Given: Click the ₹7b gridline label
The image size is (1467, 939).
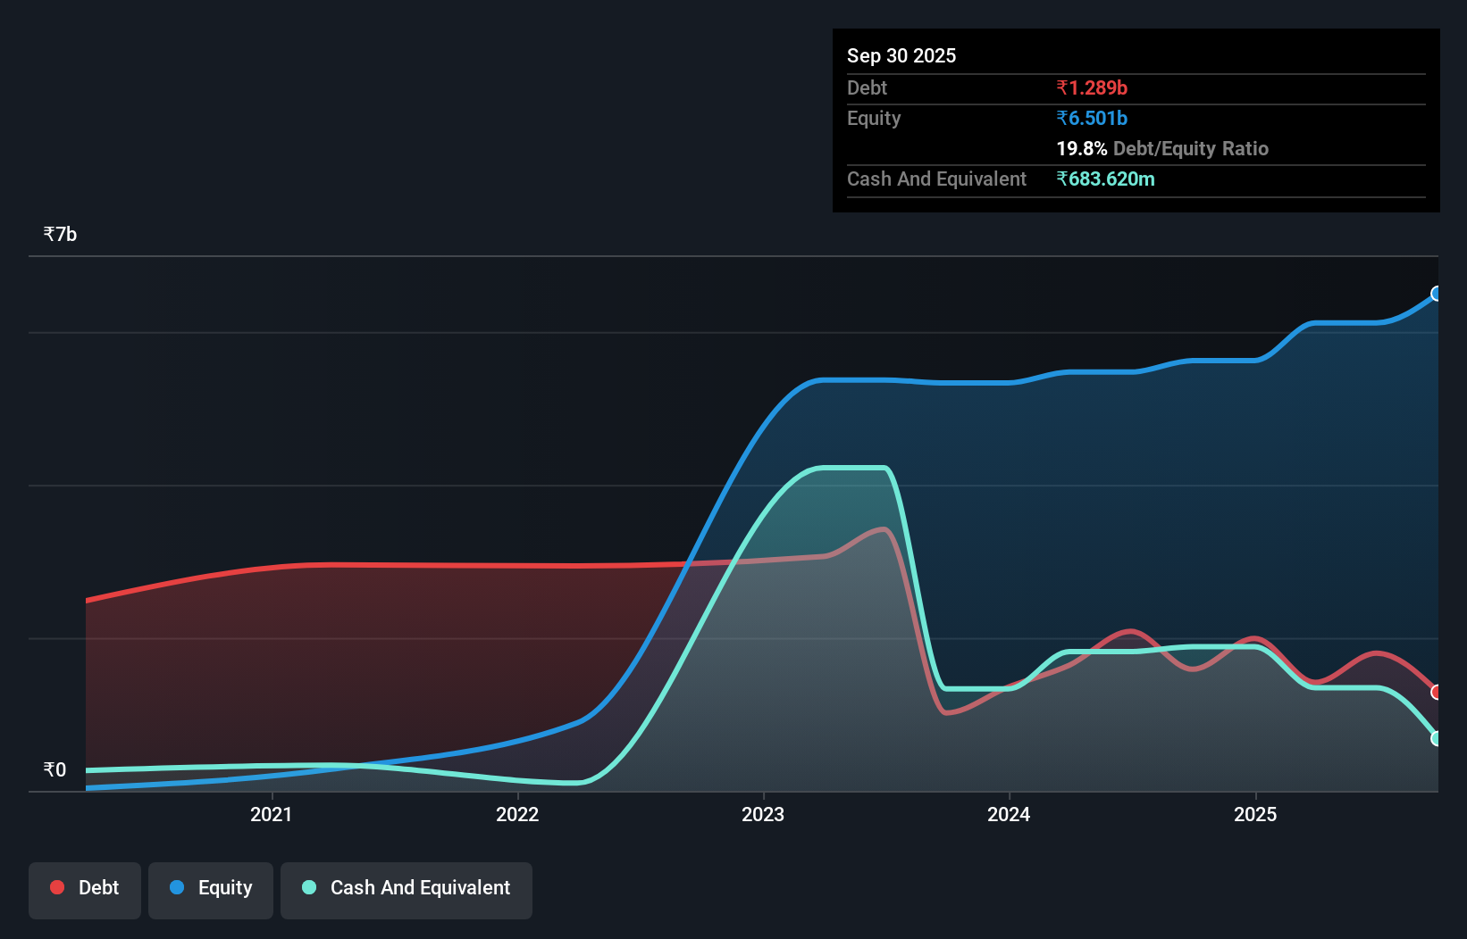Looking at the screenshot, I should tap(59, 233).
